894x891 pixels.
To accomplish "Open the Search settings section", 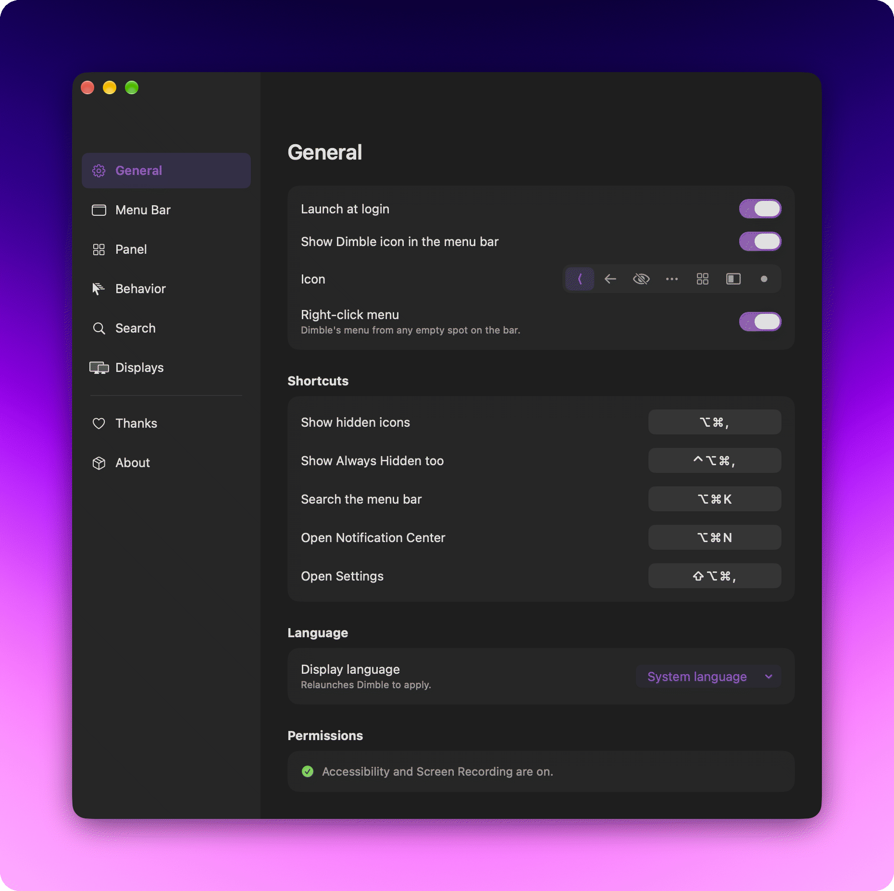I will (x=166, y=328).
